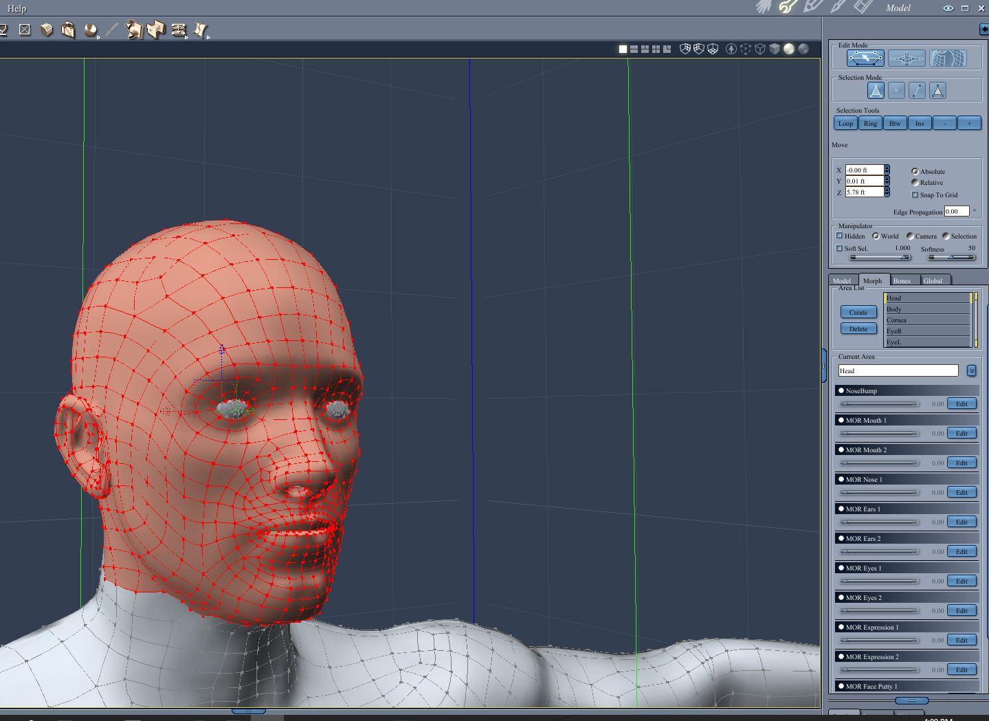This screenshot has height=721, width=989.
Task: Click the Loop selection tool button
Action: (845, 123)
